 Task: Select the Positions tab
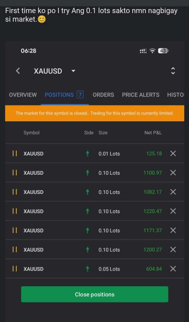coord(64,95)
